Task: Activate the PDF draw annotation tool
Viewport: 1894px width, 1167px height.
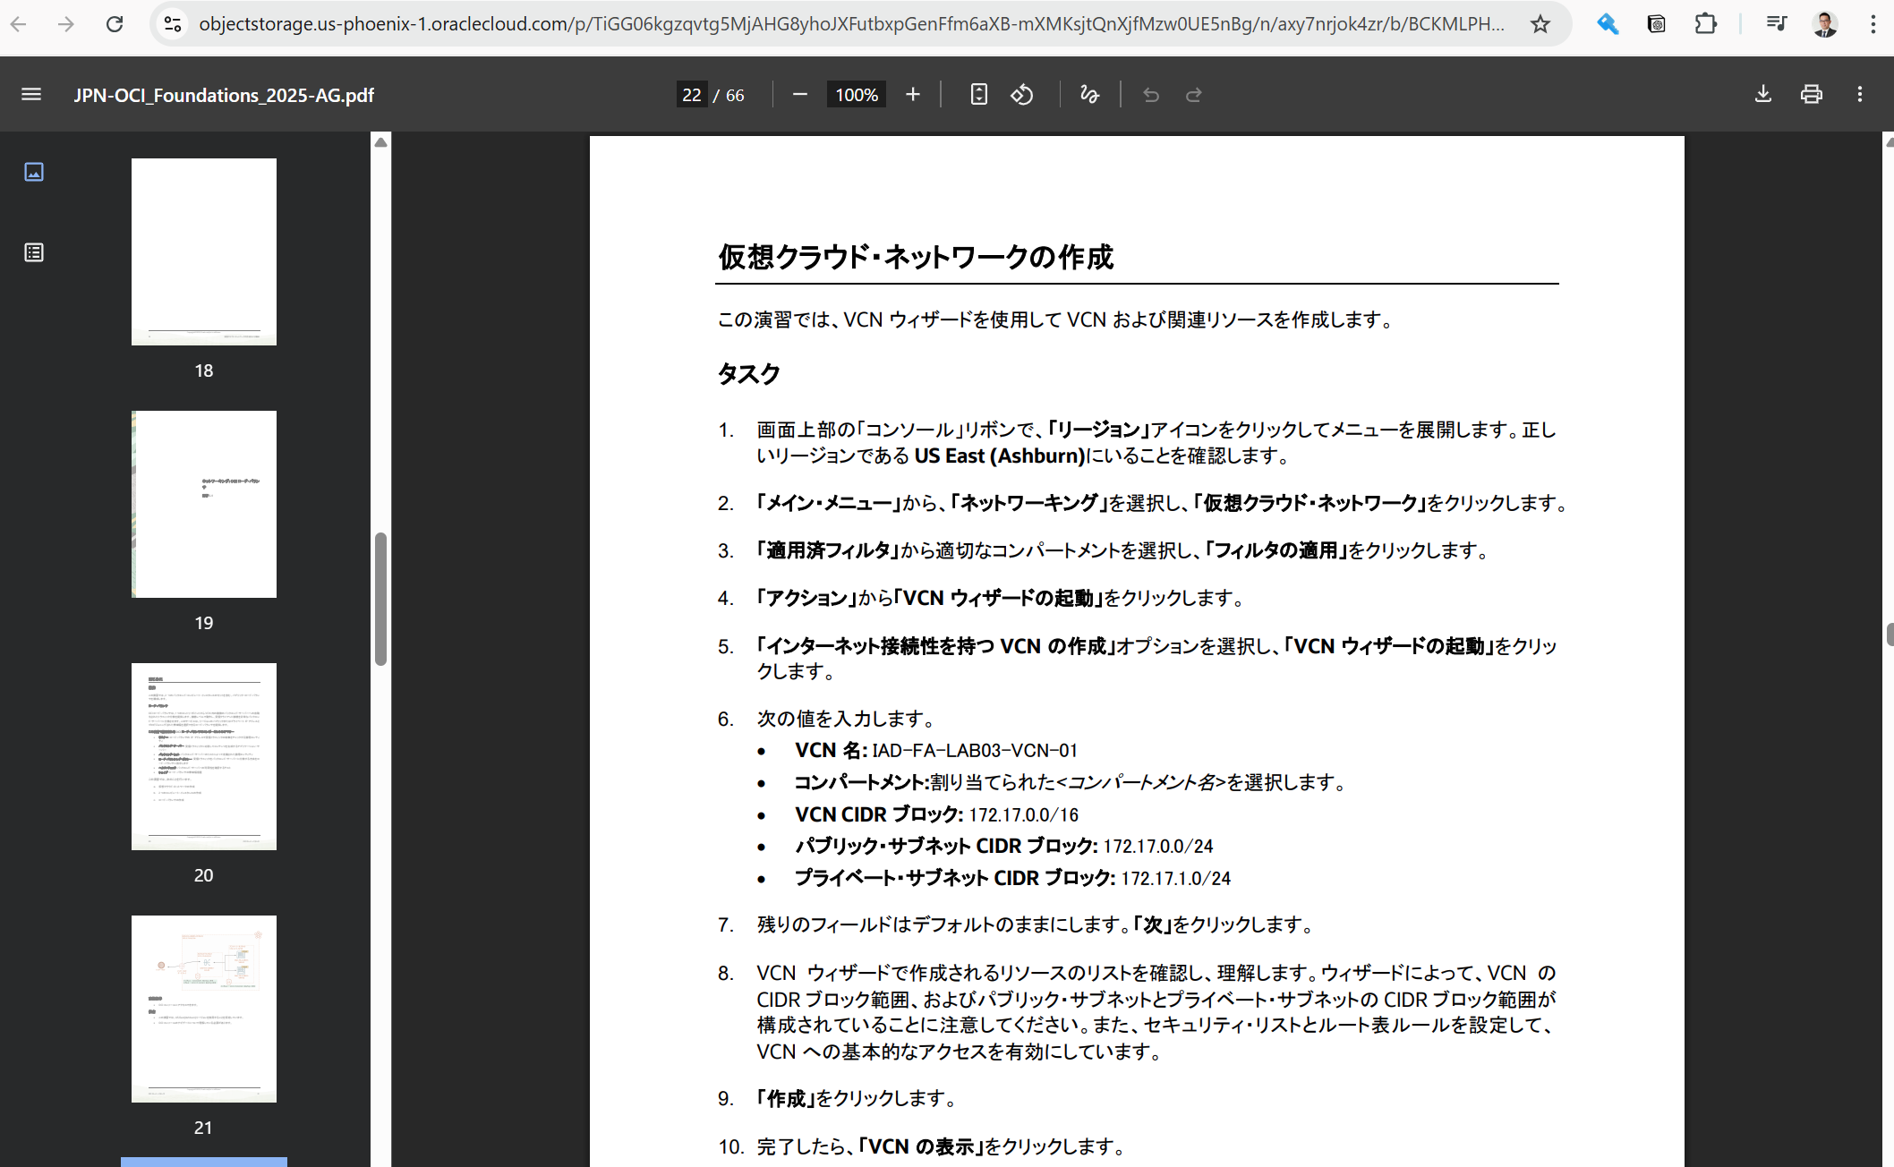Action: click(x=1089, y=95)
